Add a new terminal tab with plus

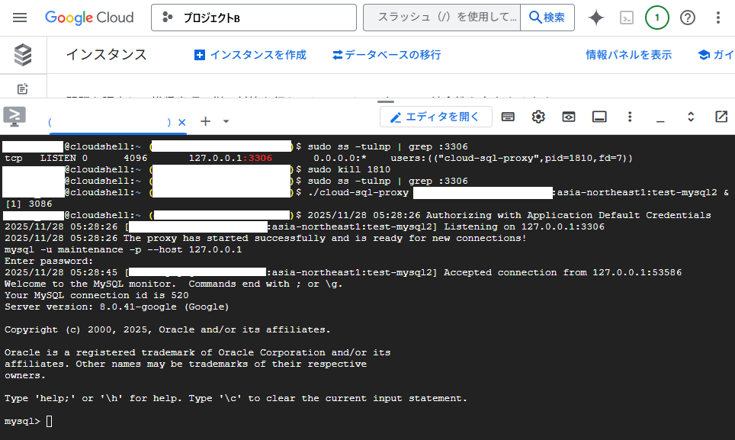pyautogui.click(x=204, y=121)
